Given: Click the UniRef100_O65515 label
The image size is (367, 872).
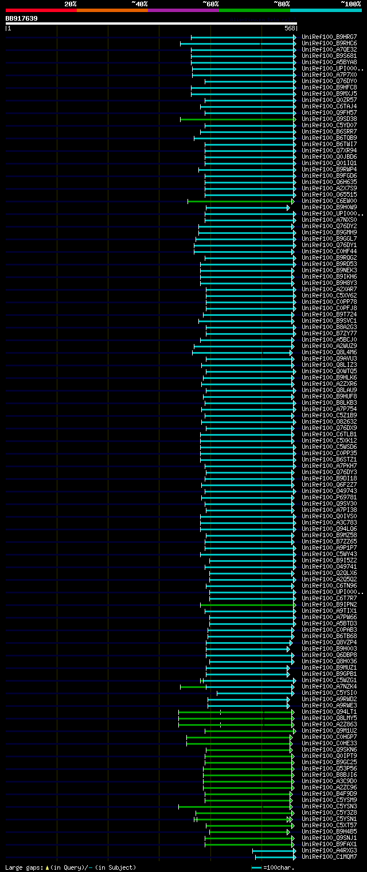Looking at the screenshot, I should 329,194.
